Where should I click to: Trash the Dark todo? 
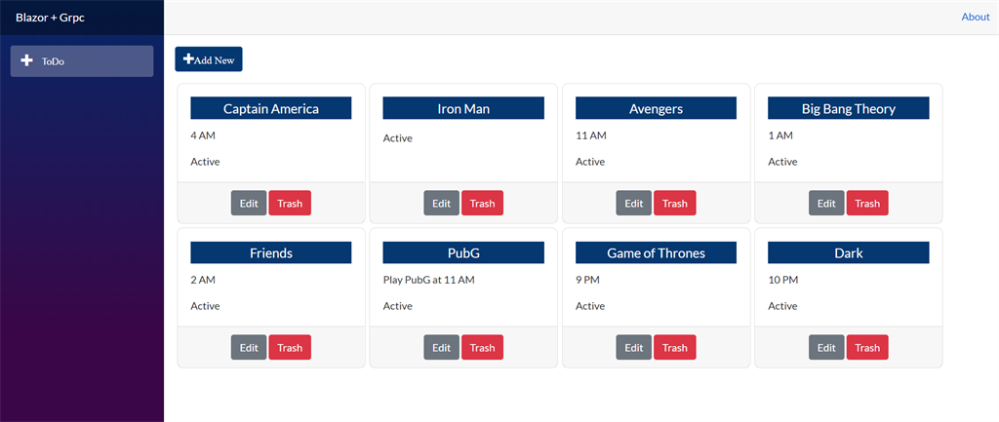point(867,347)
